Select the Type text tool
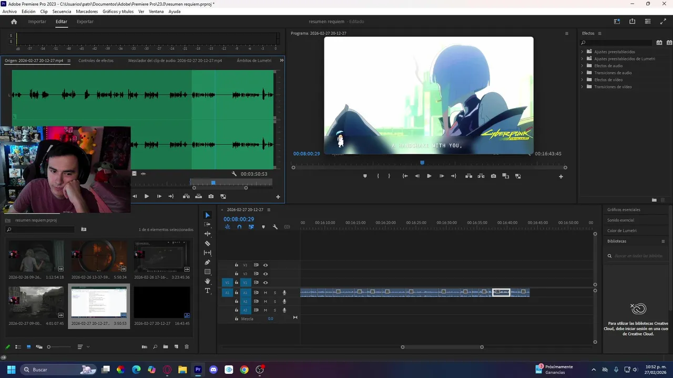This screenshot has height=378, width=673. click(207, 291)
